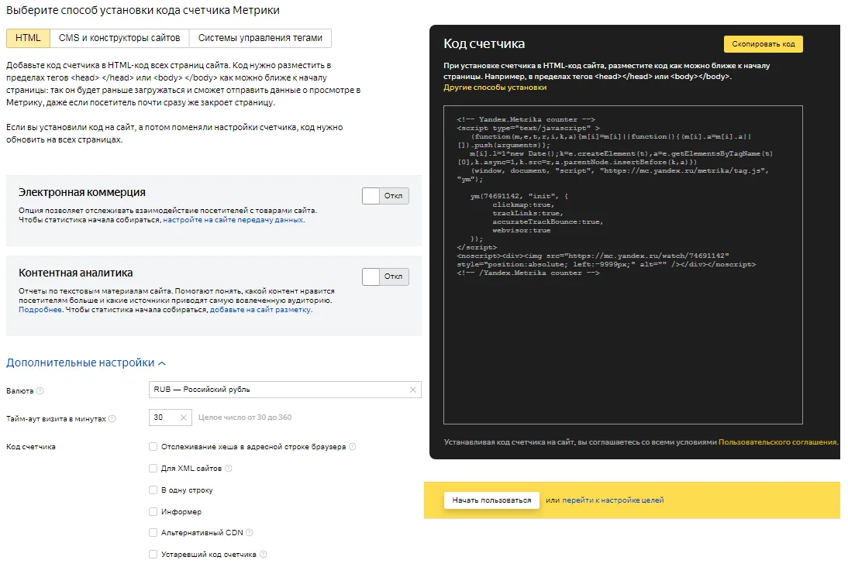The width and height of the screenshot is (848, 567).
Task: Open the Системы управления тегами tab
Action: pyautogui.click(x=260, y=38)
